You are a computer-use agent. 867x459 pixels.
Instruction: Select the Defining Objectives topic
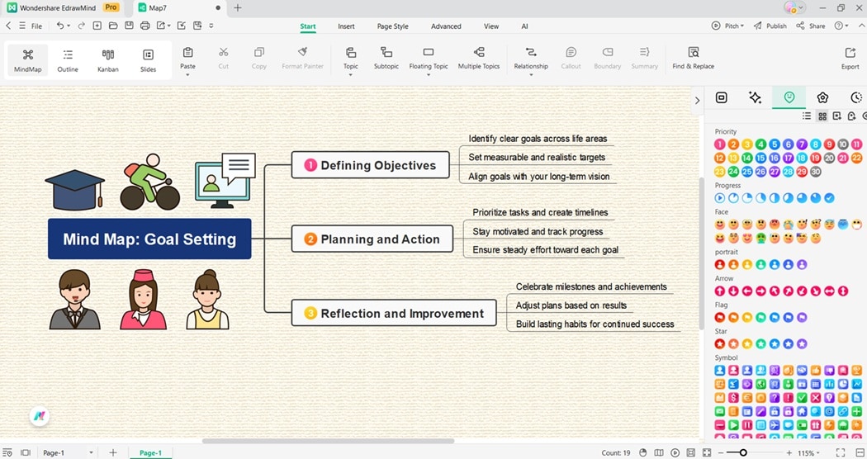pos(371,165)
